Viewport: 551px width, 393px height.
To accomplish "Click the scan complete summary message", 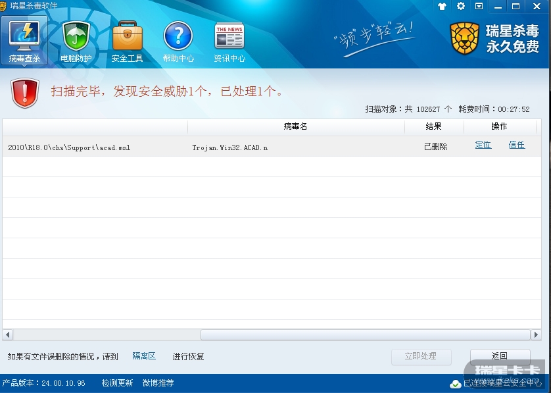I will (x=166, y=92).
